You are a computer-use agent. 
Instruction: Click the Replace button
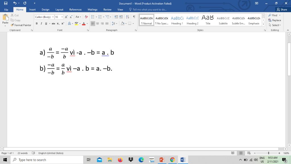coord(275,20)
